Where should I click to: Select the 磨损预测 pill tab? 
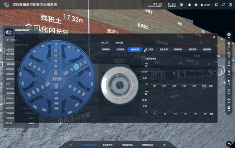click(192, 49)
